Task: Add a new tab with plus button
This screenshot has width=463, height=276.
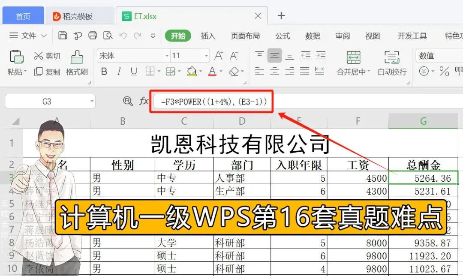Action: [x=281, y=16]
